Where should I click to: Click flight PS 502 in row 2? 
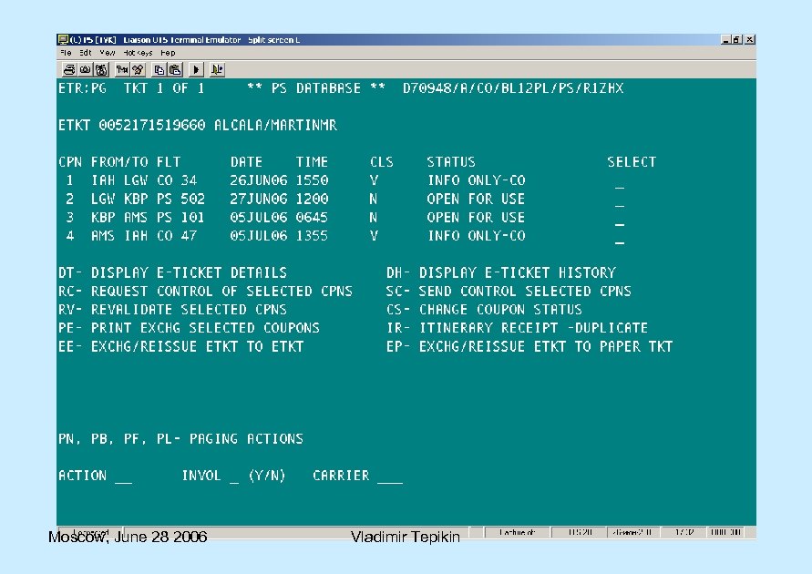[x=180, y=200]
